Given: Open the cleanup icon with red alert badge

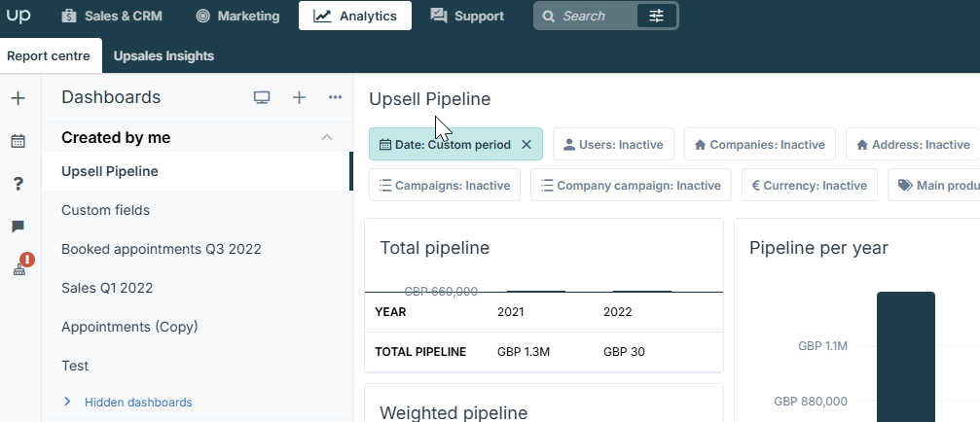Looking at the screenshot, I should (x=20, y=266).
